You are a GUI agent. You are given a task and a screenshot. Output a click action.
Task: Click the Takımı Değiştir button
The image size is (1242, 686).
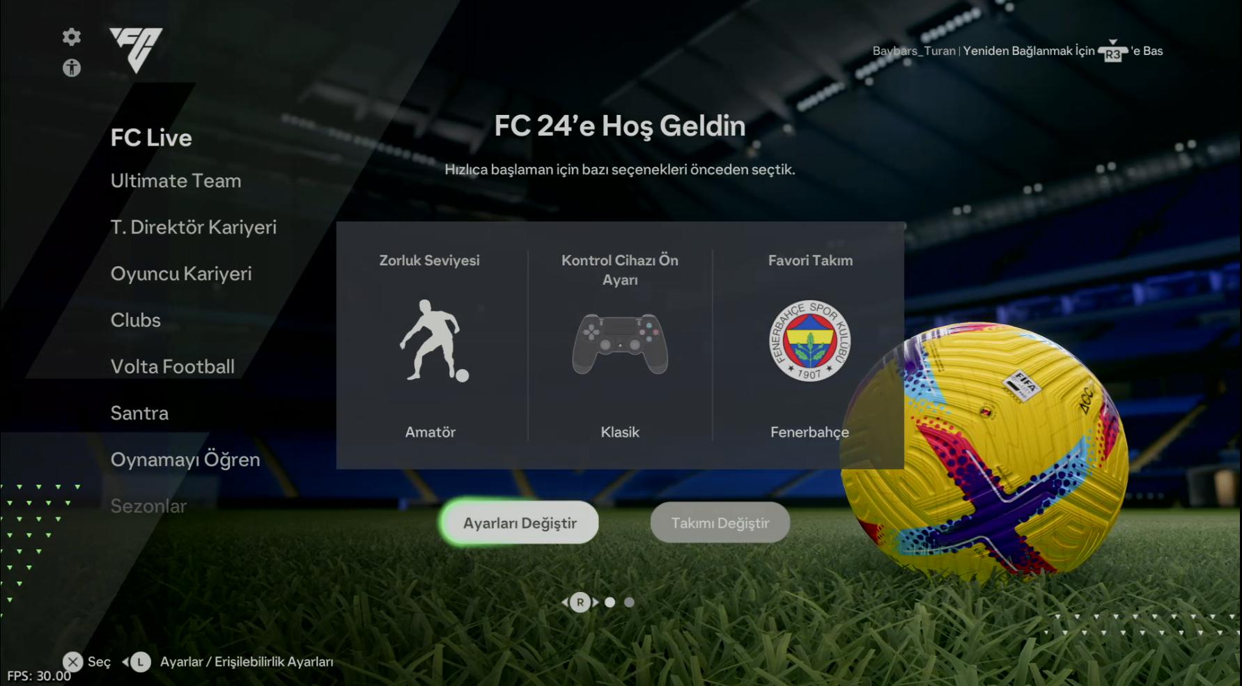point(720,523)
